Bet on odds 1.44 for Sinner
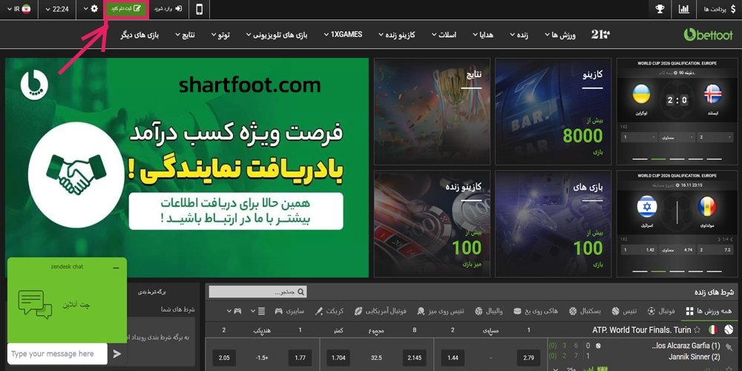 453,358
